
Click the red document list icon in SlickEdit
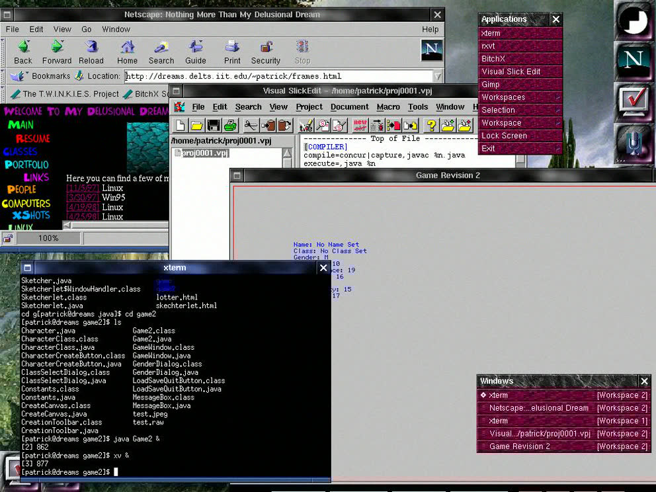click(x=393, y=125)
